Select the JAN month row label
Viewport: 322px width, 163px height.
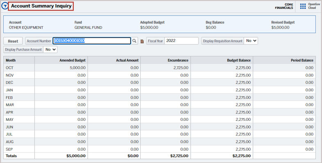click(x=9, y=90)
